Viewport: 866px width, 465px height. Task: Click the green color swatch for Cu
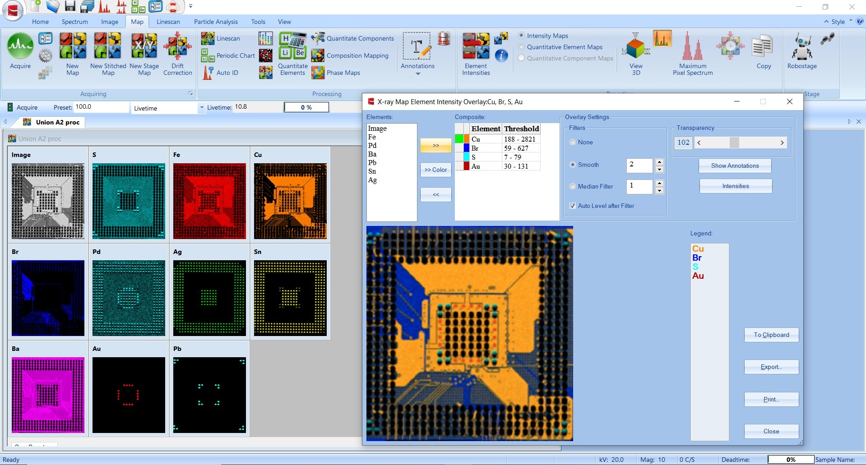[x=458, y=139]
